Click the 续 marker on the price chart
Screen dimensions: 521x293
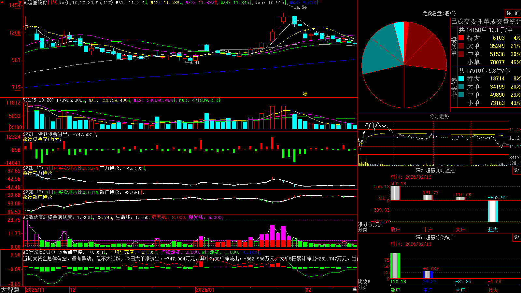click(x=305, y=94)
